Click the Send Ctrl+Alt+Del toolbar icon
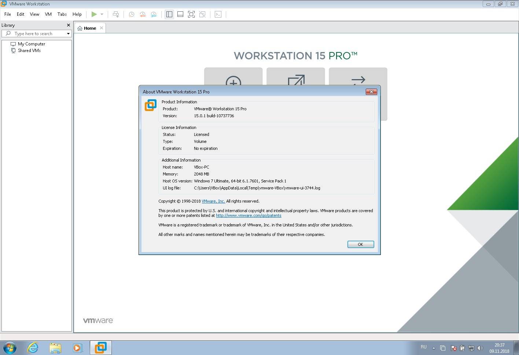 pyautogui.click(x=116, y=14)
